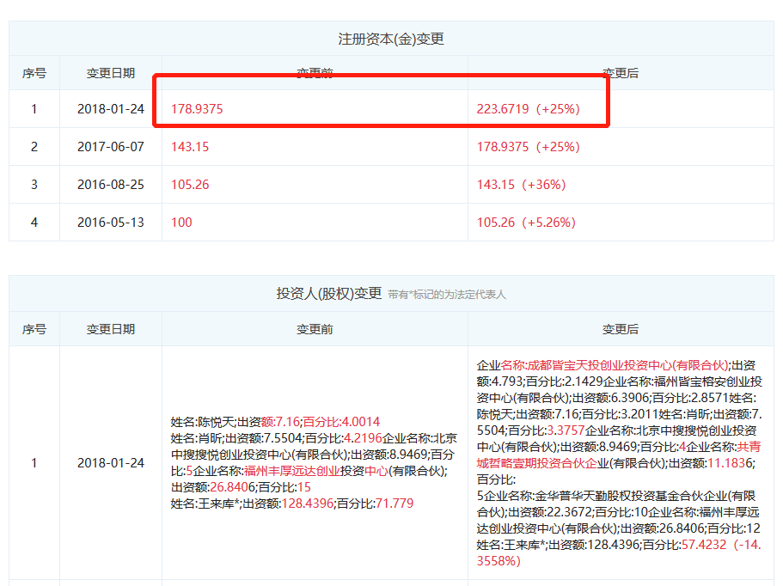Click row number 4 in registered capital table
This screenshot has height=586, width=783.
(x=34, y=223)
